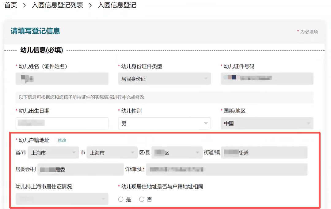
Task: Click the 幼儿出生日期 date field
Action: [62, 123]
